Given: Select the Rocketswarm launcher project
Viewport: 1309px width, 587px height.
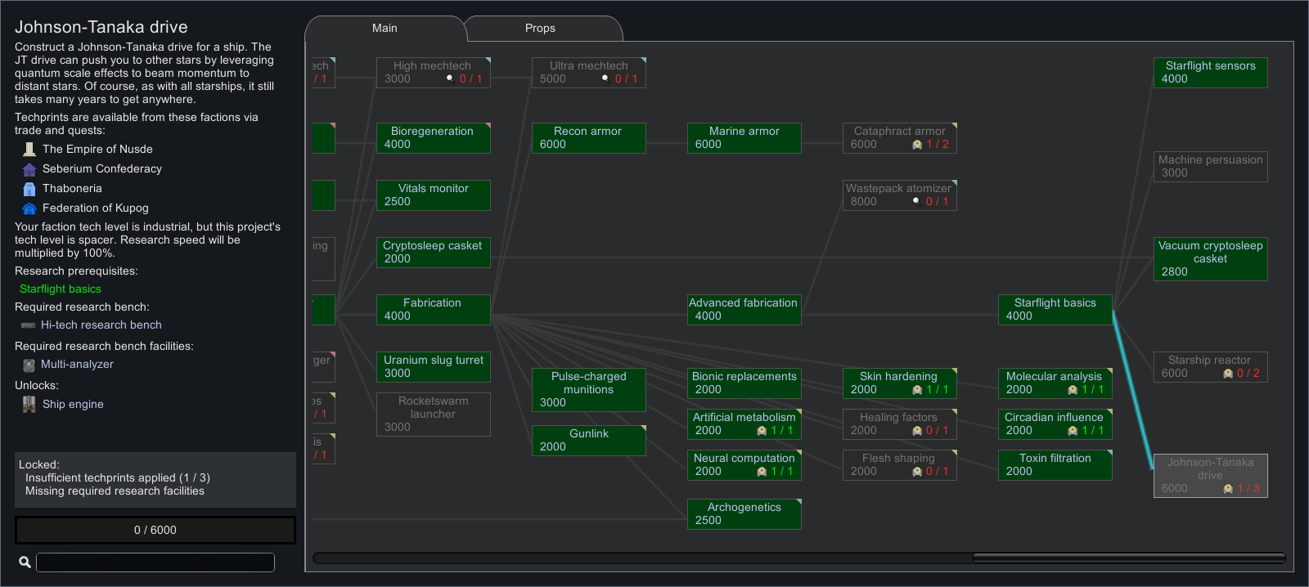Looking at the screenshot, I should [434, 414].
